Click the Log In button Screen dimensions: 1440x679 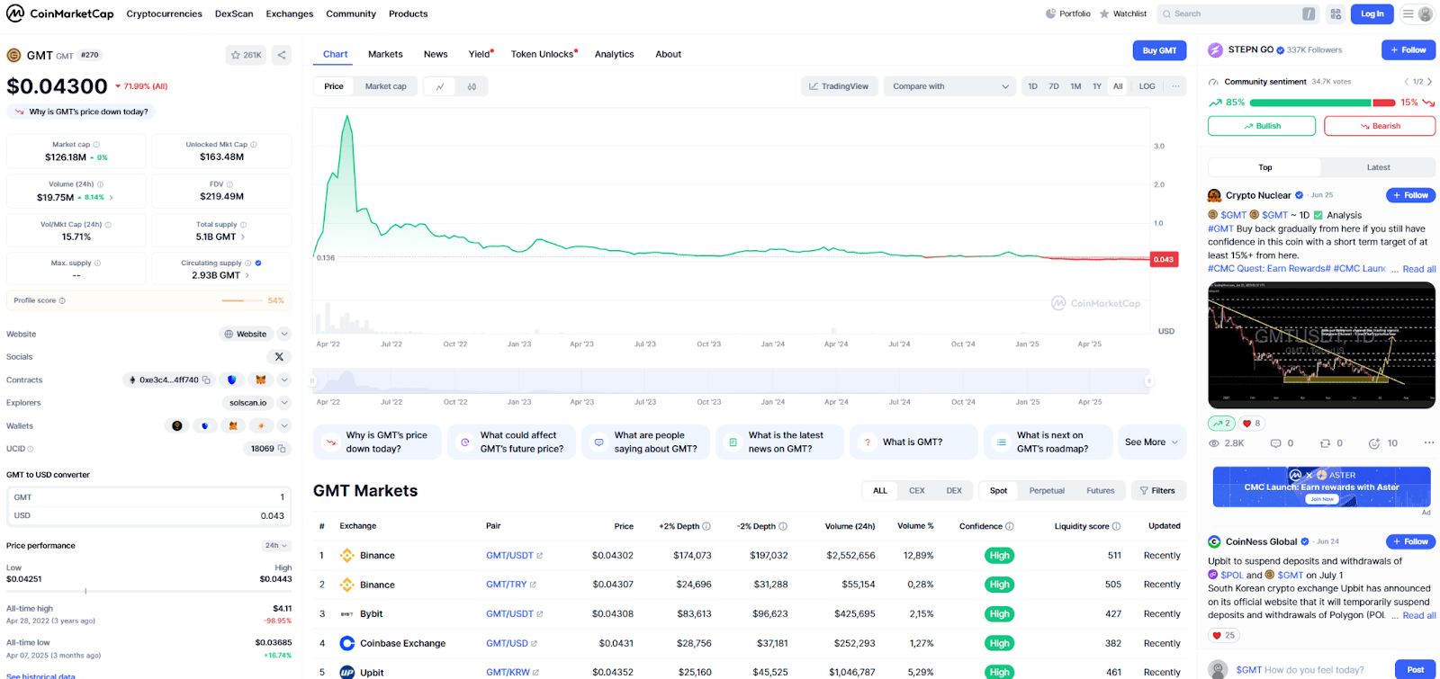[1372, 13]
